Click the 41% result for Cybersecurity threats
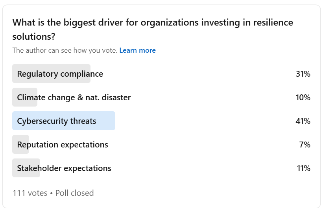This screenshot has height=208, width=325. click(x=303, y=121)
